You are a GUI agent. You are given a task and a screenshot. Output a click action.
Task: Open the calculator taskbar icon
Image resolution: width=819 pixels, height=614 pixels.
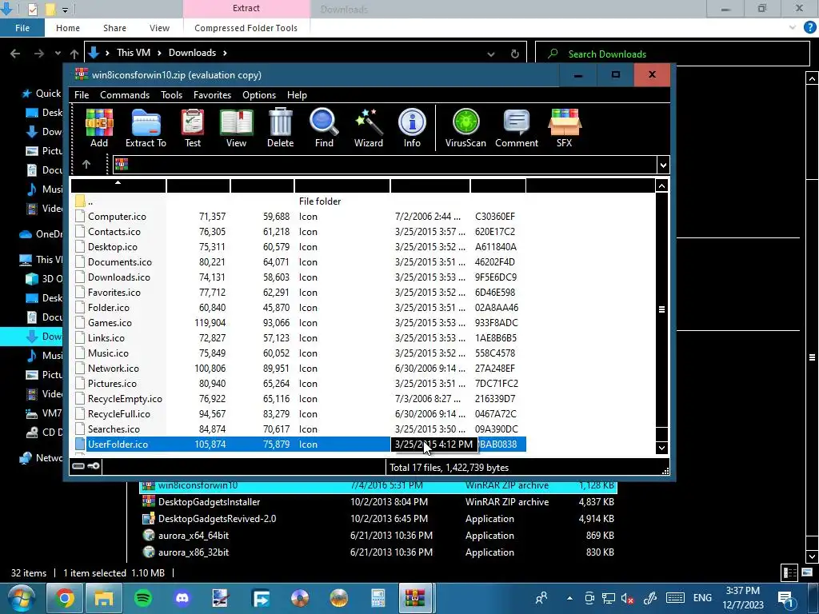coord(378,598)
